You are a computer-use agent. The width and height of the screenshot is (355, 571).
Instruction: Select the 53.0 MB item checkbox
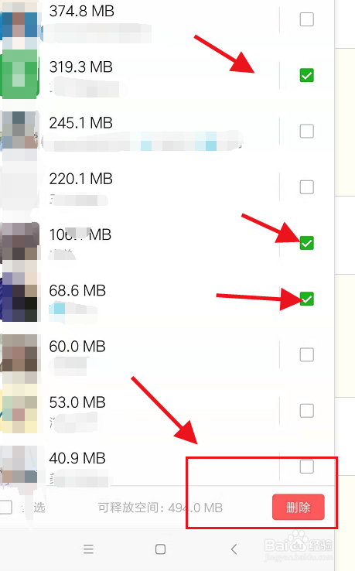pos(306,411)
